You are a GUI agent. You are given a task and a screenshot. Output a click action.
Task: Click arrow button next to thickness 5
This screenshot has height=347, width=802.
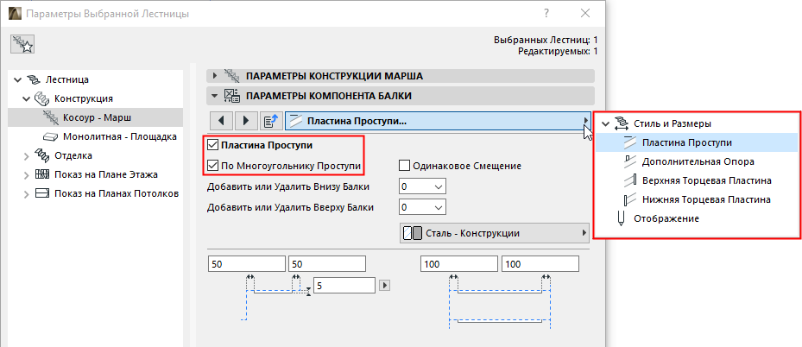click(386, 286)
